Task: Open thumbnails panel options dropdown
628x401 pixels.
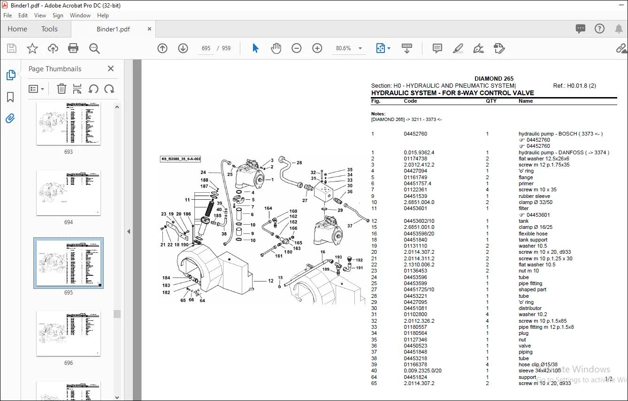Action: pos(36,89)
